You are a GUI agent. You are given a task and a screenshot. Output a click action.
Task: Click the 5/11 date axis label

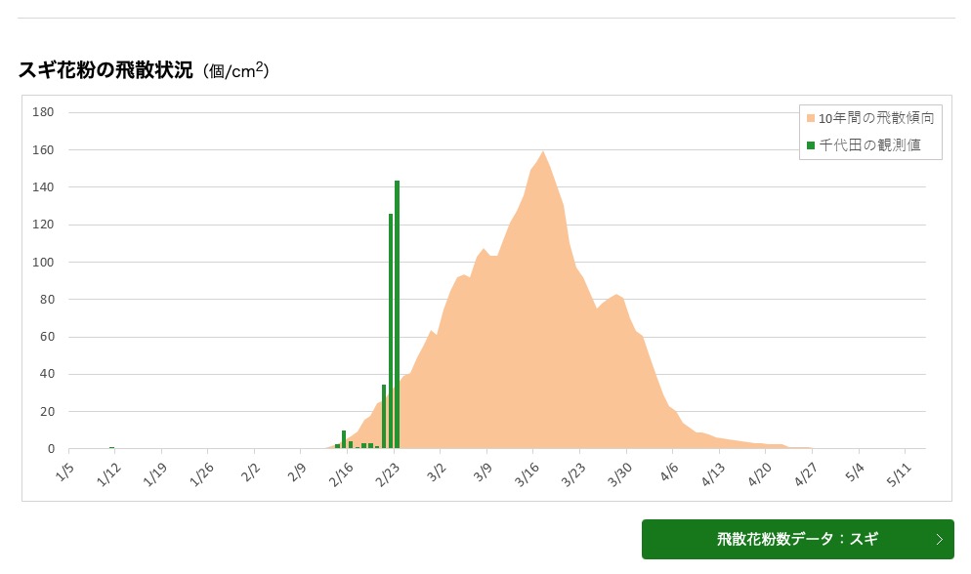(900, 475)
